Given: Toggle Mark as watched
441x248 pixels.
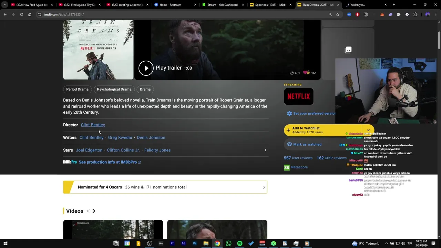Looking at the screenshot, I should tap(304, 144).
